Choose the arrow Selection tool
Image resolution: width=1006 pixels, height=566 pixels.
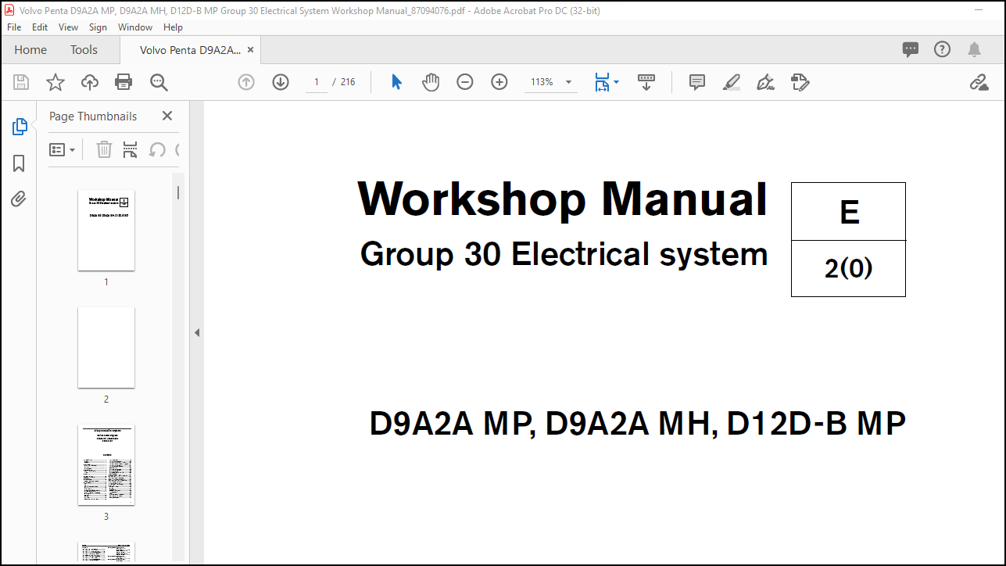396,82
